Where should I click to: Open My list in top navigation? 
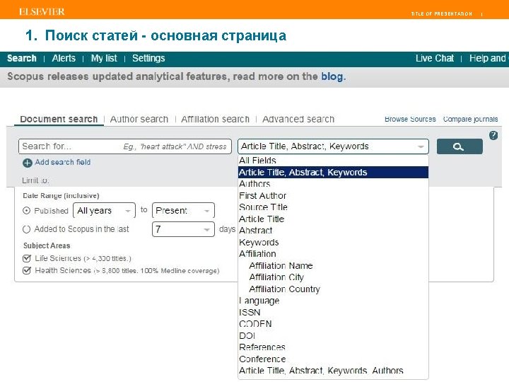(x=104, y=59)
